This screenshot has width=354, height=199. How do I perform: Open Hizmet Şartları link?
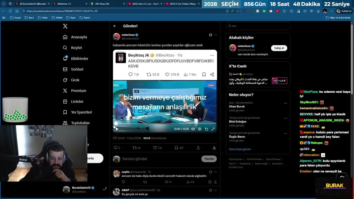pyautogui.click(x=236, y=159)
